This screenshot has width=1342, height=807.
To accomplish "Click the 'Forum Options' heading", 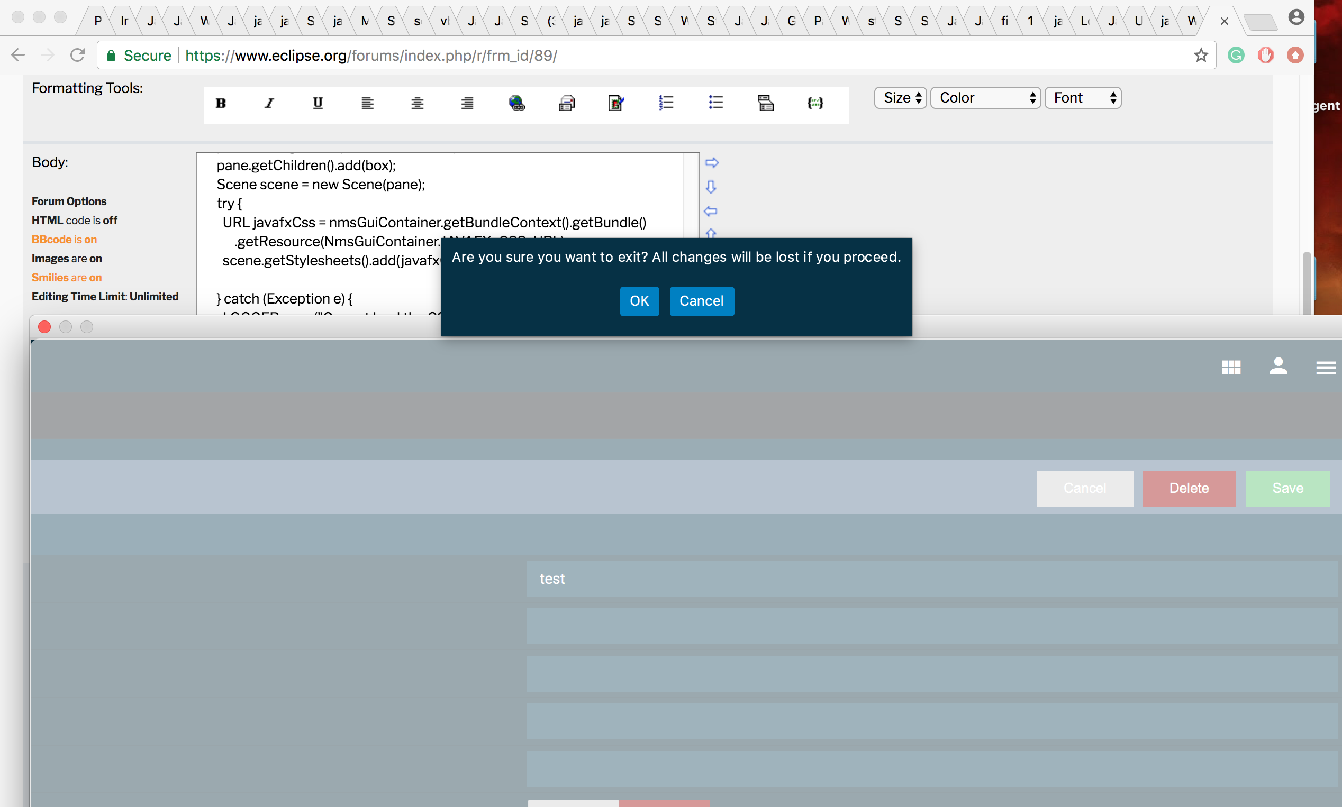I will [69, 201].
